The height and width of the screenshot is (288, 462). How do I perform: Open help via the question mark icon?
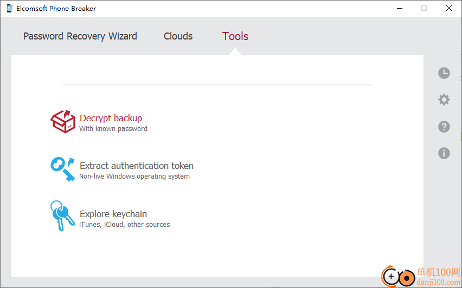tap(444, 127)
